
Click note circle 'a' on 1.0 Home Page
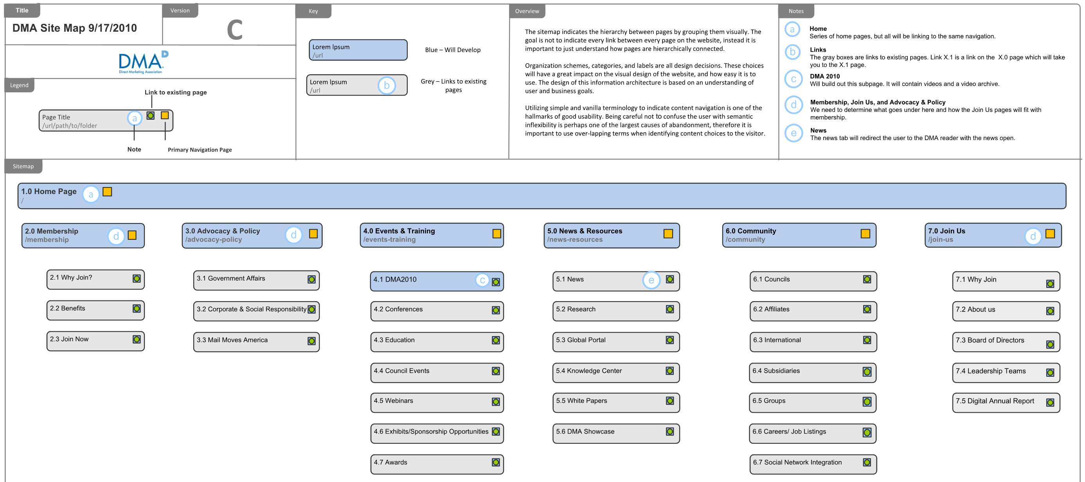pyautogui.click(x=90, y=195)
